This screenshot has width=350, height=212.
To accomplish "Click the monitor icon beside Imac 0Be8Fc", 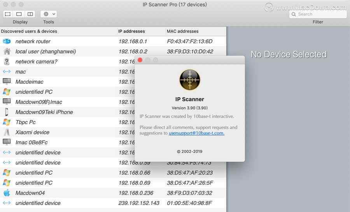I will 7,142.
